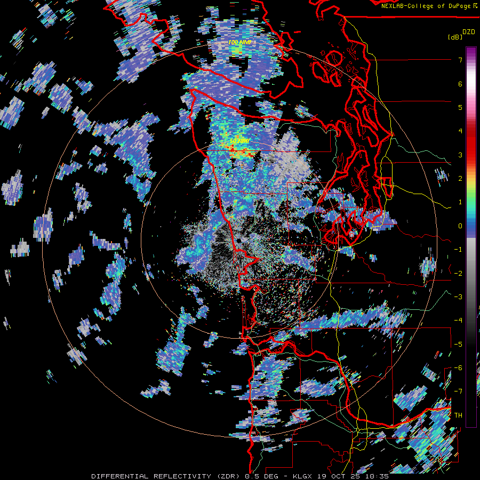Screen dimensions: 480x480
Task: Click legend value -2 on color scale
Action: coord(458,274)
